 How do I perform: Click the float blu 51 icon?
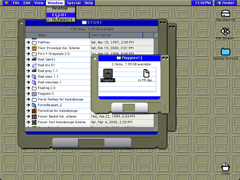[x=34, y=65]
